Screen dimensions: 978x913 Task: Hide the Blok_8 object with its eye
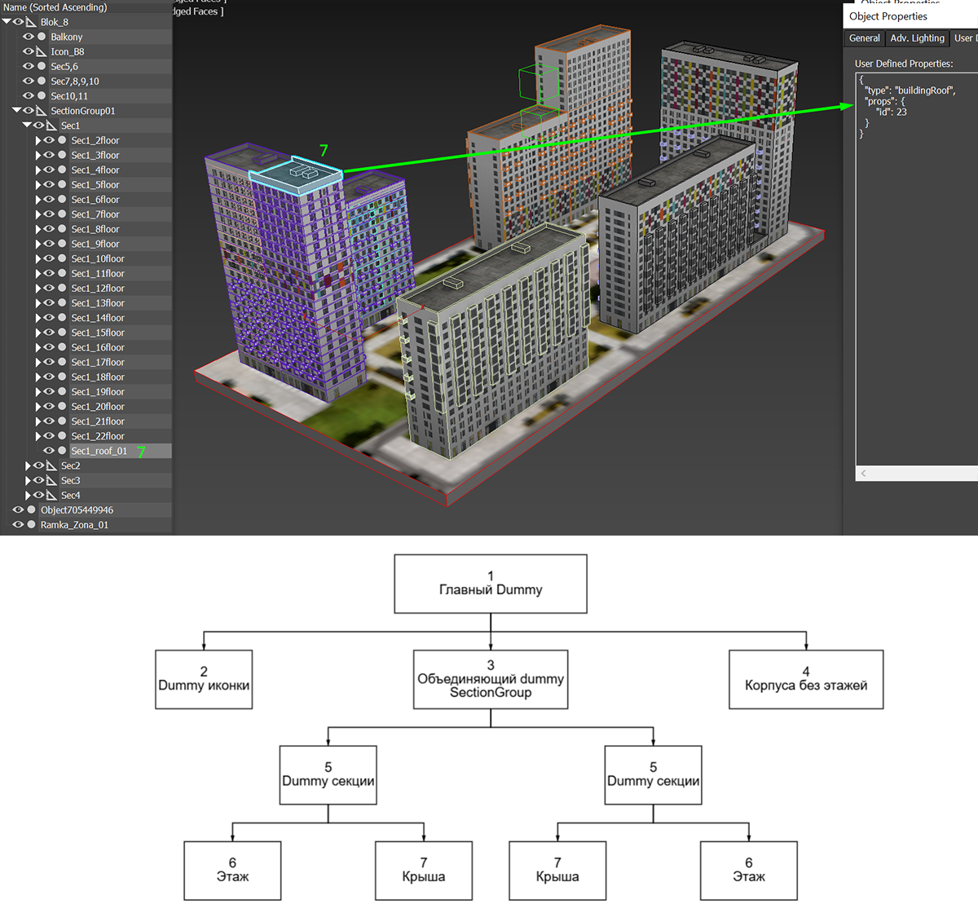pyautogui.click(x=18, y=22)
